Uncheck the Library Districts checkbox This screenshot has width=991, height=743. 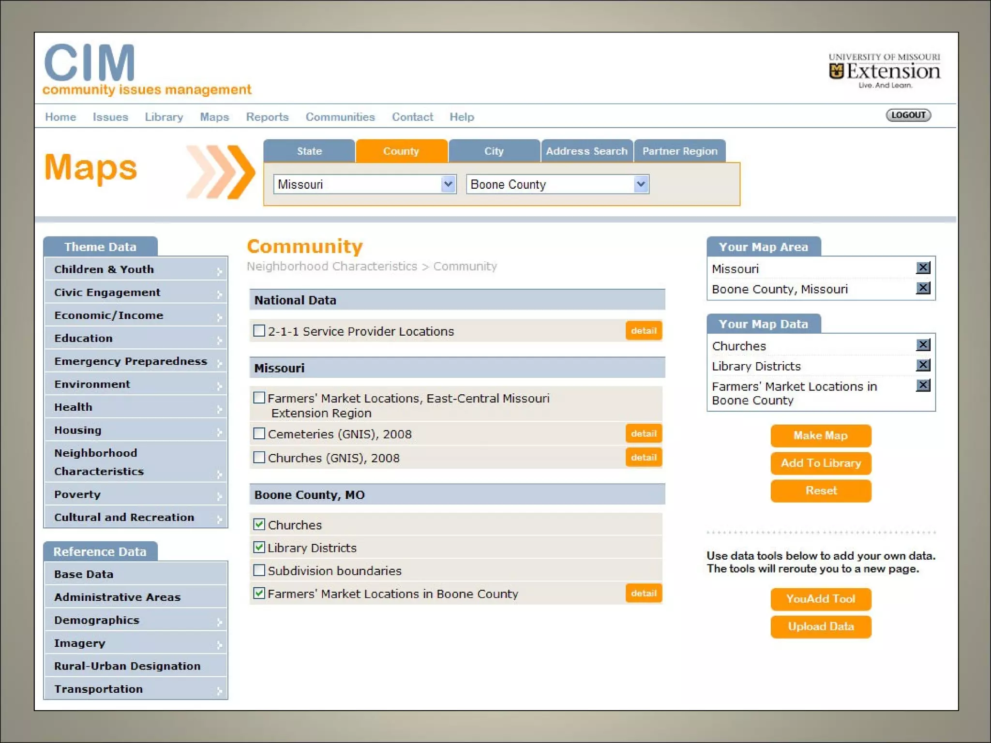point(259,547)
